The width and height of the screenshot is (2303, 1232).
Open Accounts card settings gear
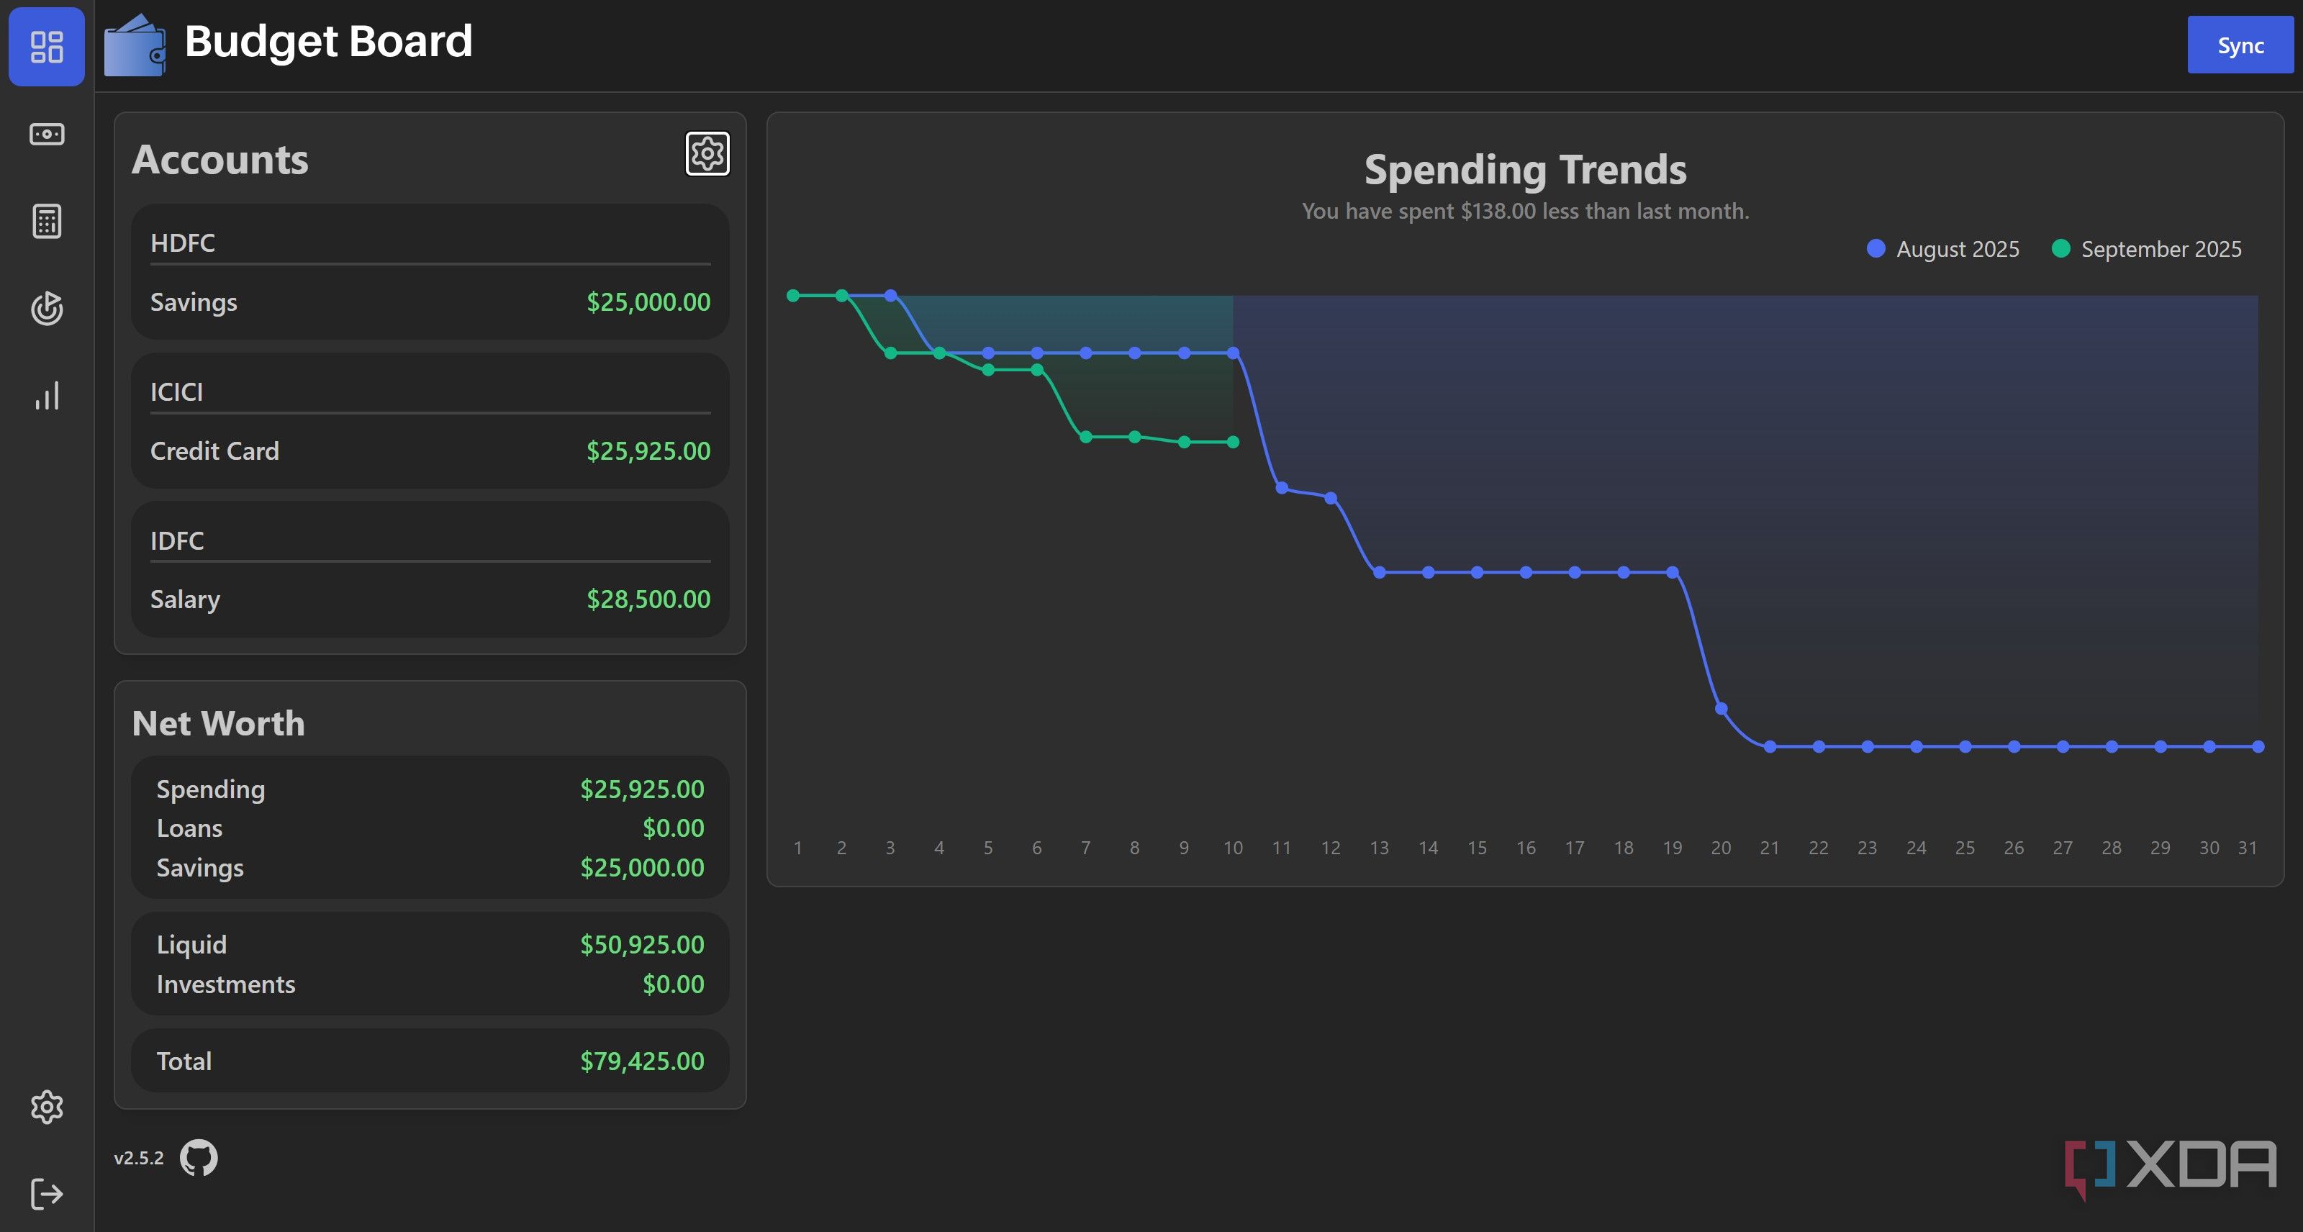[x=707, y=154]
